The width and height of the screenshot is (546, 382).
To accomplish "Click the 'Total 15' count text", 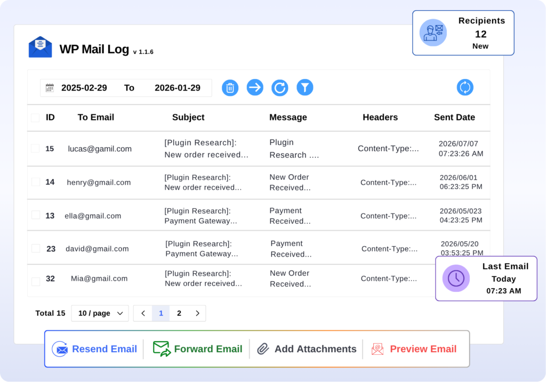I will click(x=50, y=313).
